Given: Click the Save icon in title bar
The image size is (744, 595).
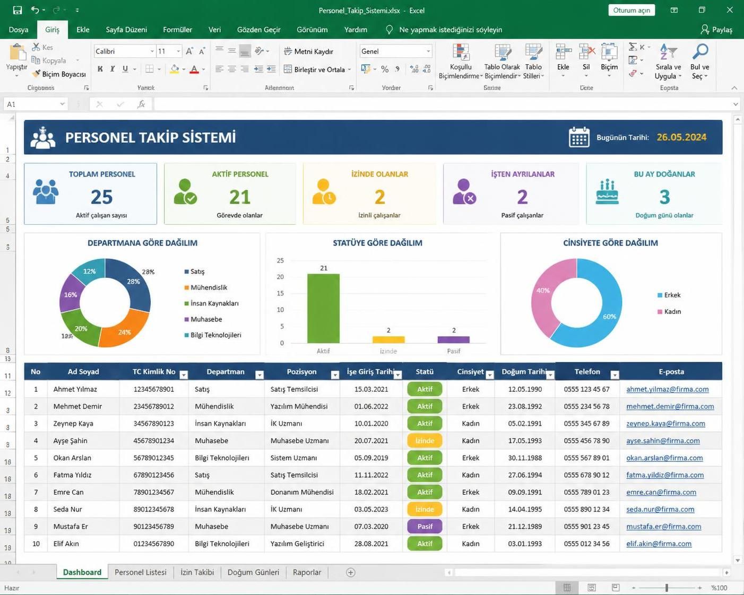Looking at the screenshot, I should pos(18,10).
